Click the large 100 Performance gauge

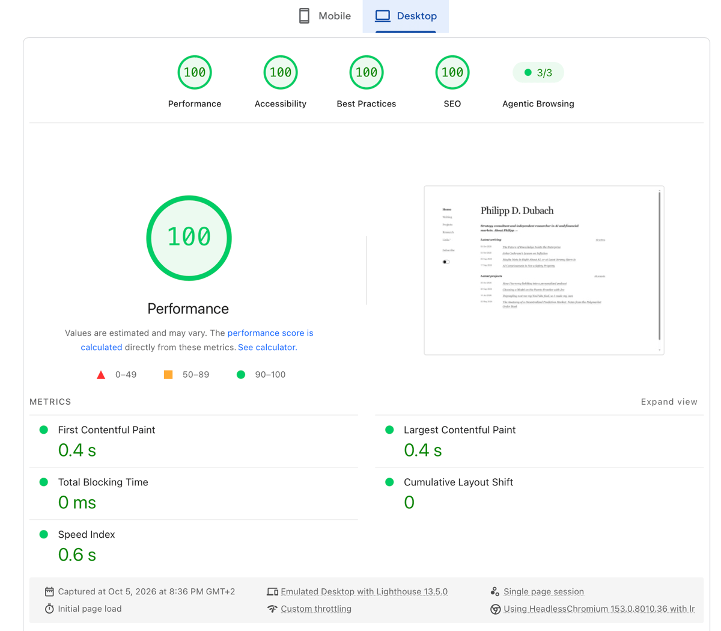189,238
